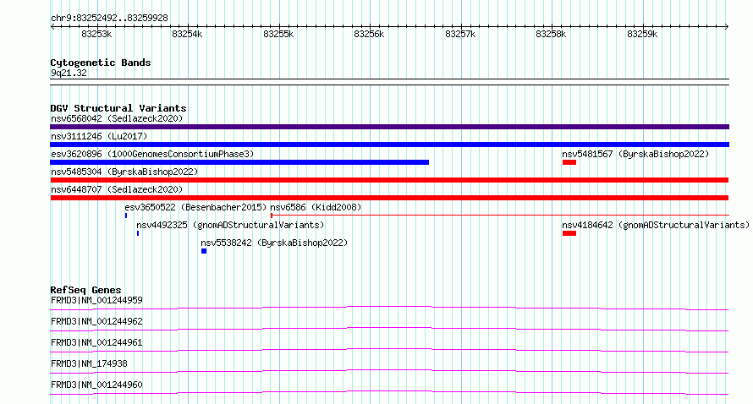Click the left arrowhead of the coordinate ruler

click(x=52, y=27)
